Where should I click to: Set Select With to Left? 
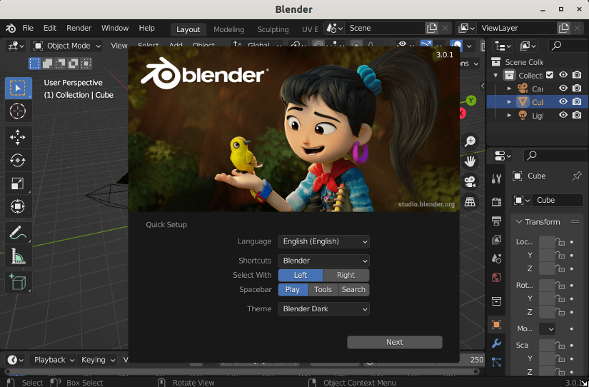[301, 275]
